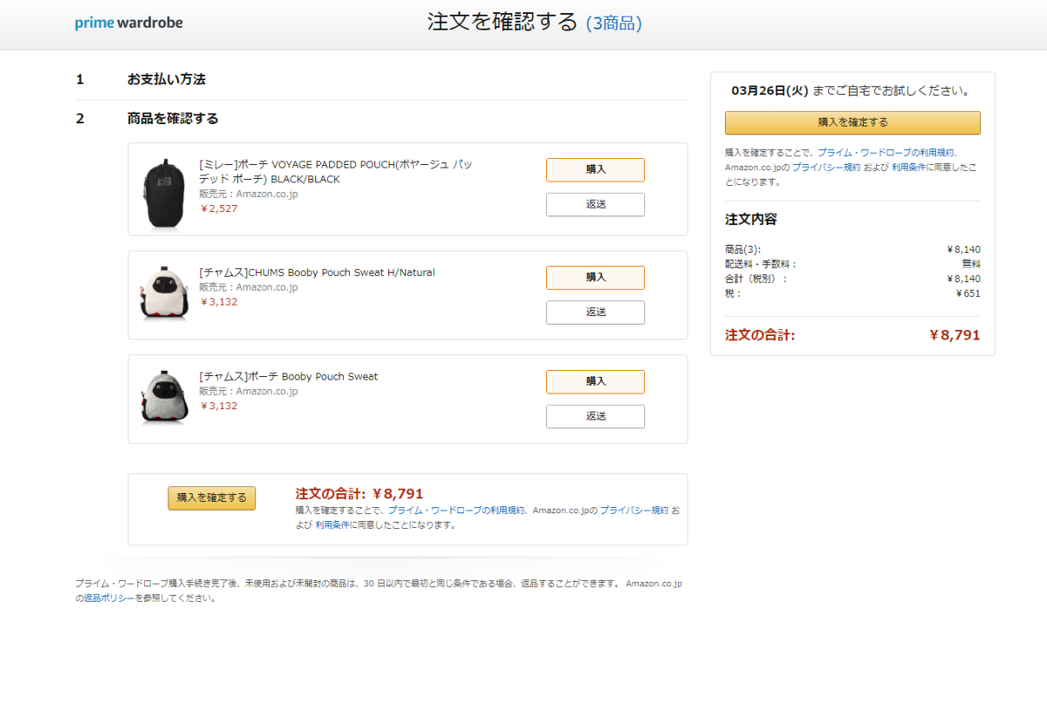Click the gray Booby Pouch Sweat thumbnail
This screenshot has width=1047, height=726.
pyautogui.click(x=163, y=397)
